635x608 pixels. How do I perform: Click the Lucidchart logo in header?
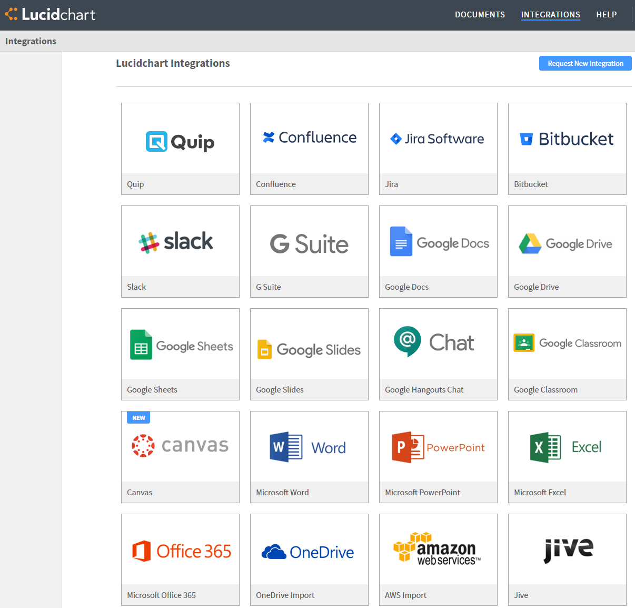51,14
